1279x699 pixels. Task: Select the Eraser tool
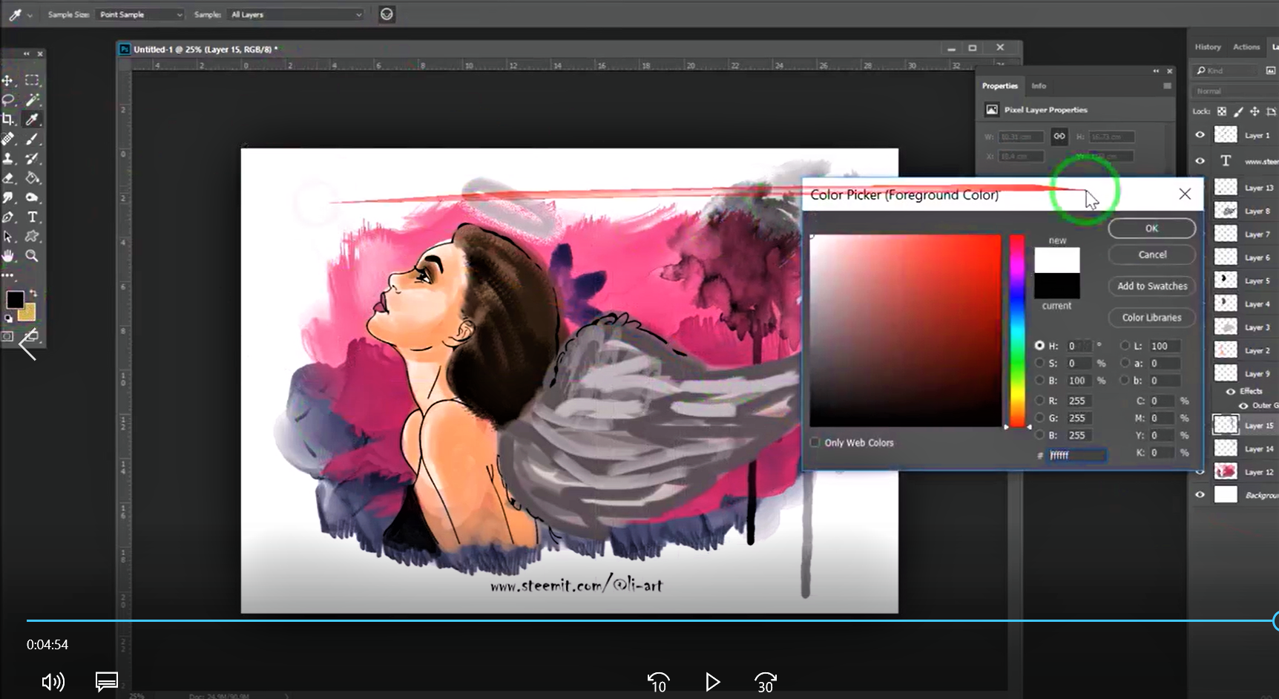7,178
